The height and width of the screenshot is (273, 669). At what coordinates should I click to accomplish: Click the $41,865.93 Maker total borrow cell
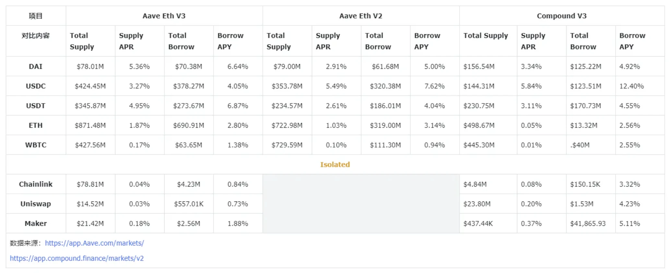588,224
